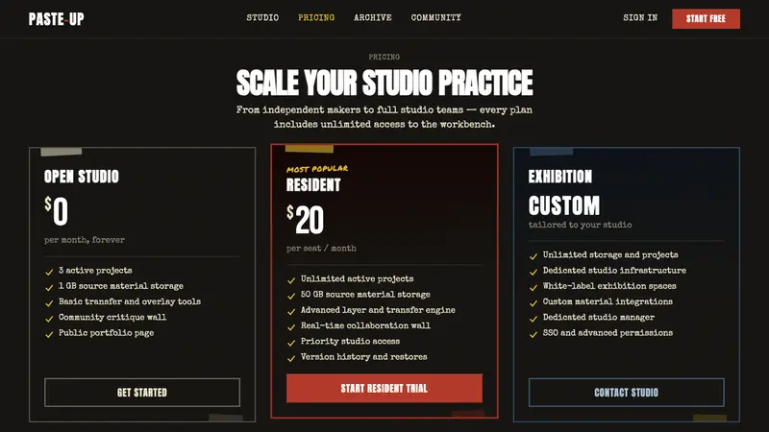Select the Pricing nav item
769x432 pixels.
pos(316,17)
